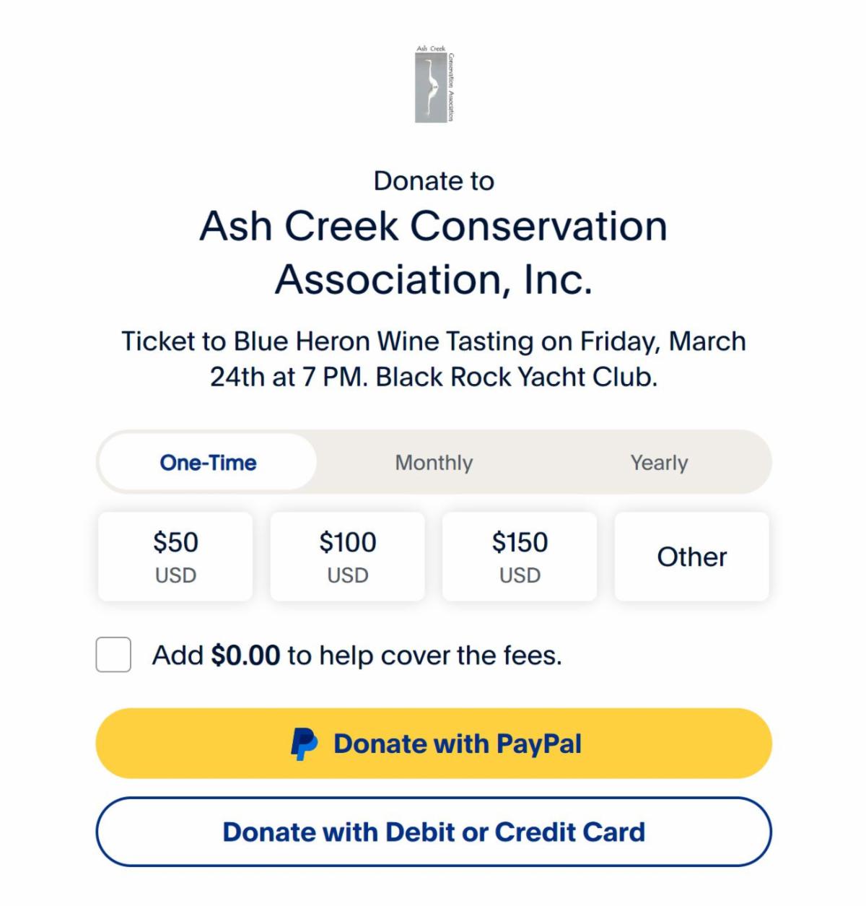Click the USD label under $150
Screen dimensions: 866x906
click(520, 575)
